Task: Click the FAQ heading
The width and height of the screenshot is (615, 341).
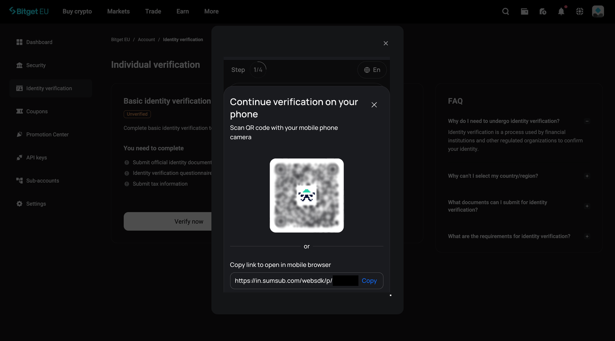Action: [x=455, y=101]
